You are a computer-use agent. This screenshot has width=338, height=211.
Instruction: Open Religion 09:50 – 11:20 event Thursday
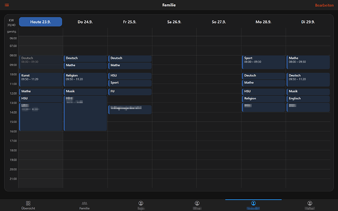(x=85, y=79)
